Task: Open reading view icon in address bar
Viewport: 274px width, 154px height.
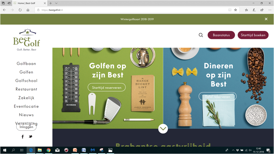Action: [x=230, y=10]
